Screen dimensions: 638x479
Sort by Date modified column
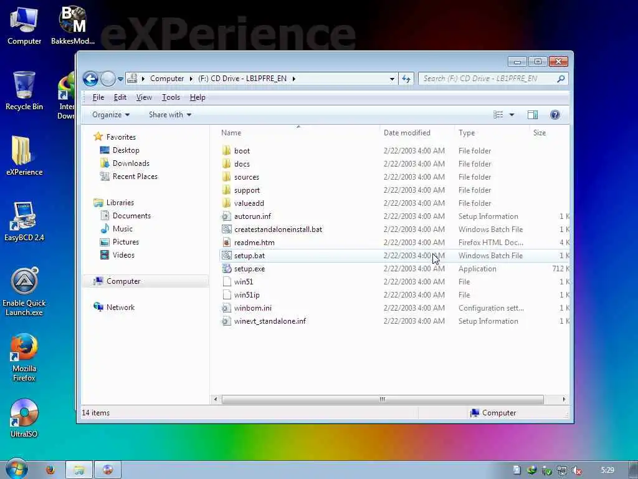pyautogui.click(x=407, y=133)
